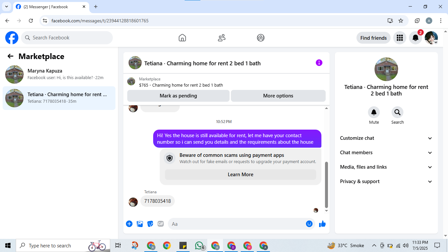Open Task View on the taskbar
Image resolution: width=448 pixels, height=252 pixels.
[x=118, y=245]
